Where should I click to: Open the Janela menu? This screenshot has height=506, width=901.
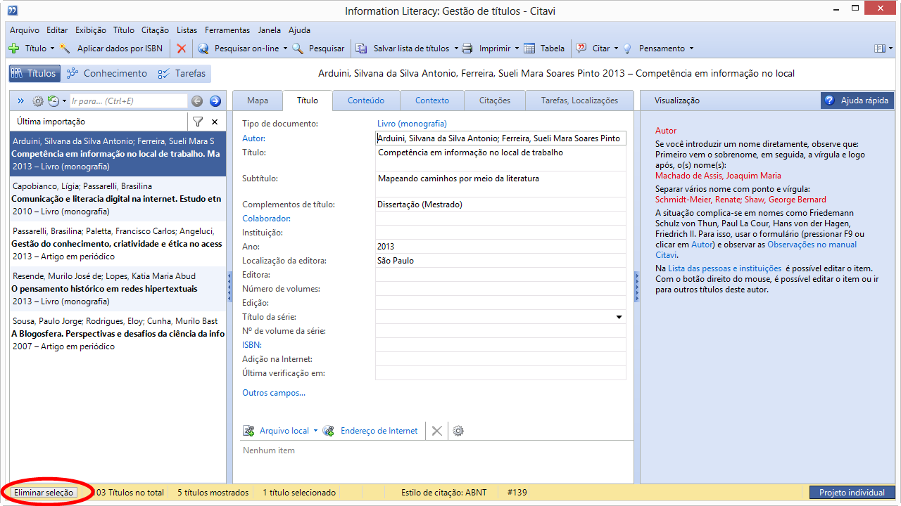click(269, 30)
